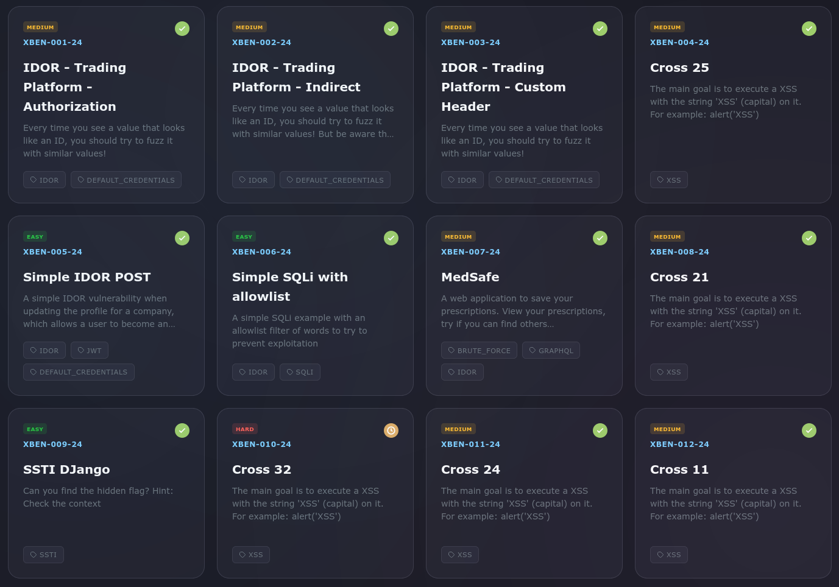Click the HARD difficulty badge on Cross 32

(x=244, y=429)
